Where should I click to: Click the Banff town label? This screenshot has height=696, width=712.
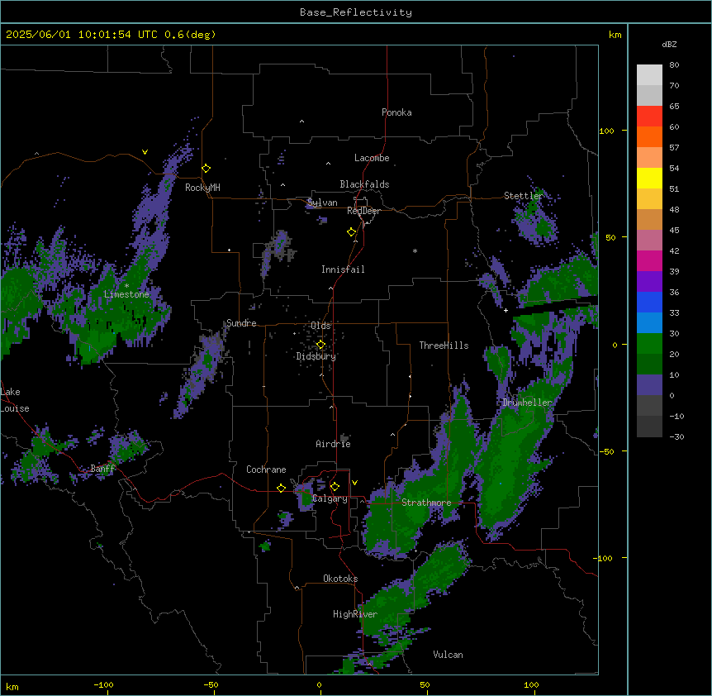pyautogui.click(x=103, y=469)
